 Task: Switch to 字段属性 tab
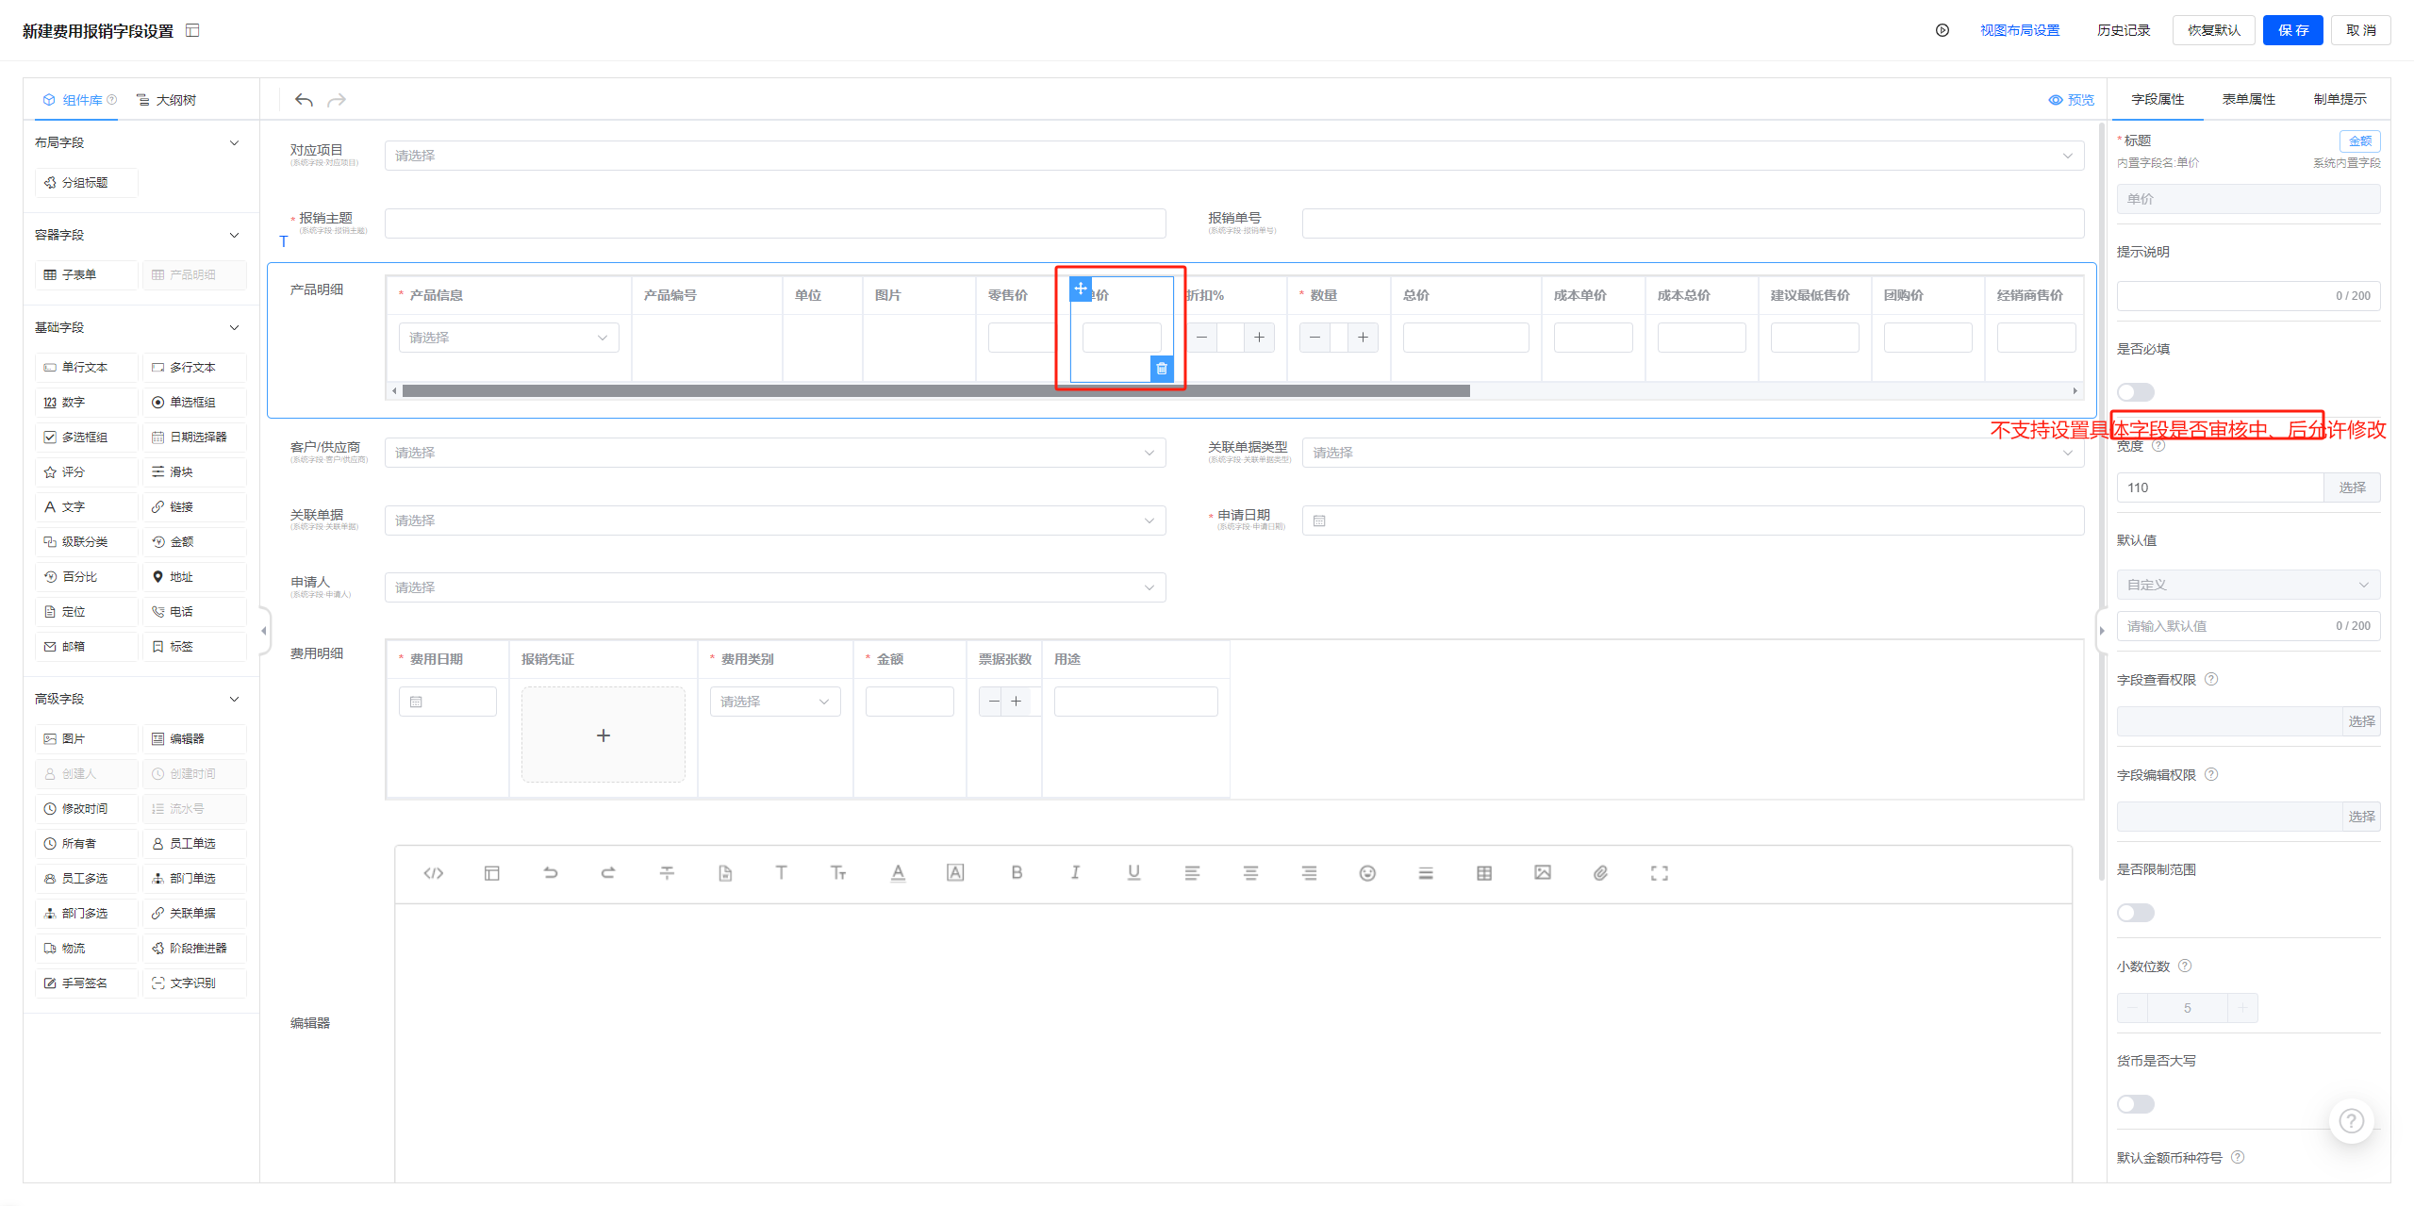click(x=2158, y=99)
